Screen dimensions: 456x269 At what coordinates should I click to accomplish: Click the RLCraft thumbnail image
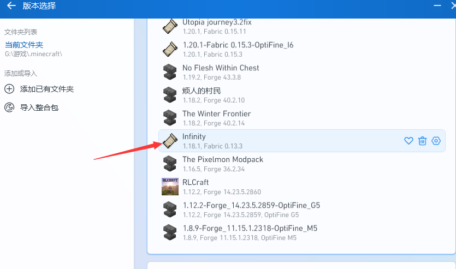coord(170,187)
